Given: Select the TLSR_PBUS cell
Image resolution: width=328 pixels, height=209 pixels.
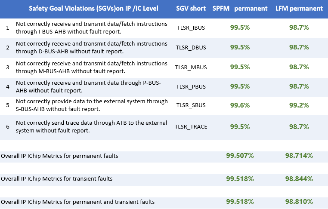Looking at the screenshot, I should (191, 86).
